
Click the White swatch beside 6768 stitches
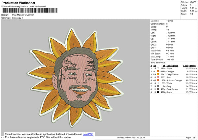coord(158,68)
